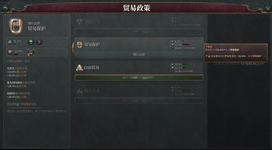Image resolution: width=272 pixels, height=150 pixels.
Task: Click the red opposition bar for 贸易保护
Action: [186, 45]
